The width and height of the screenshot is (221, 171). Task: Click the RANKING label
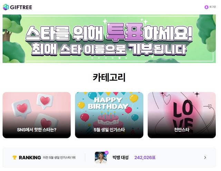(30, 158)
